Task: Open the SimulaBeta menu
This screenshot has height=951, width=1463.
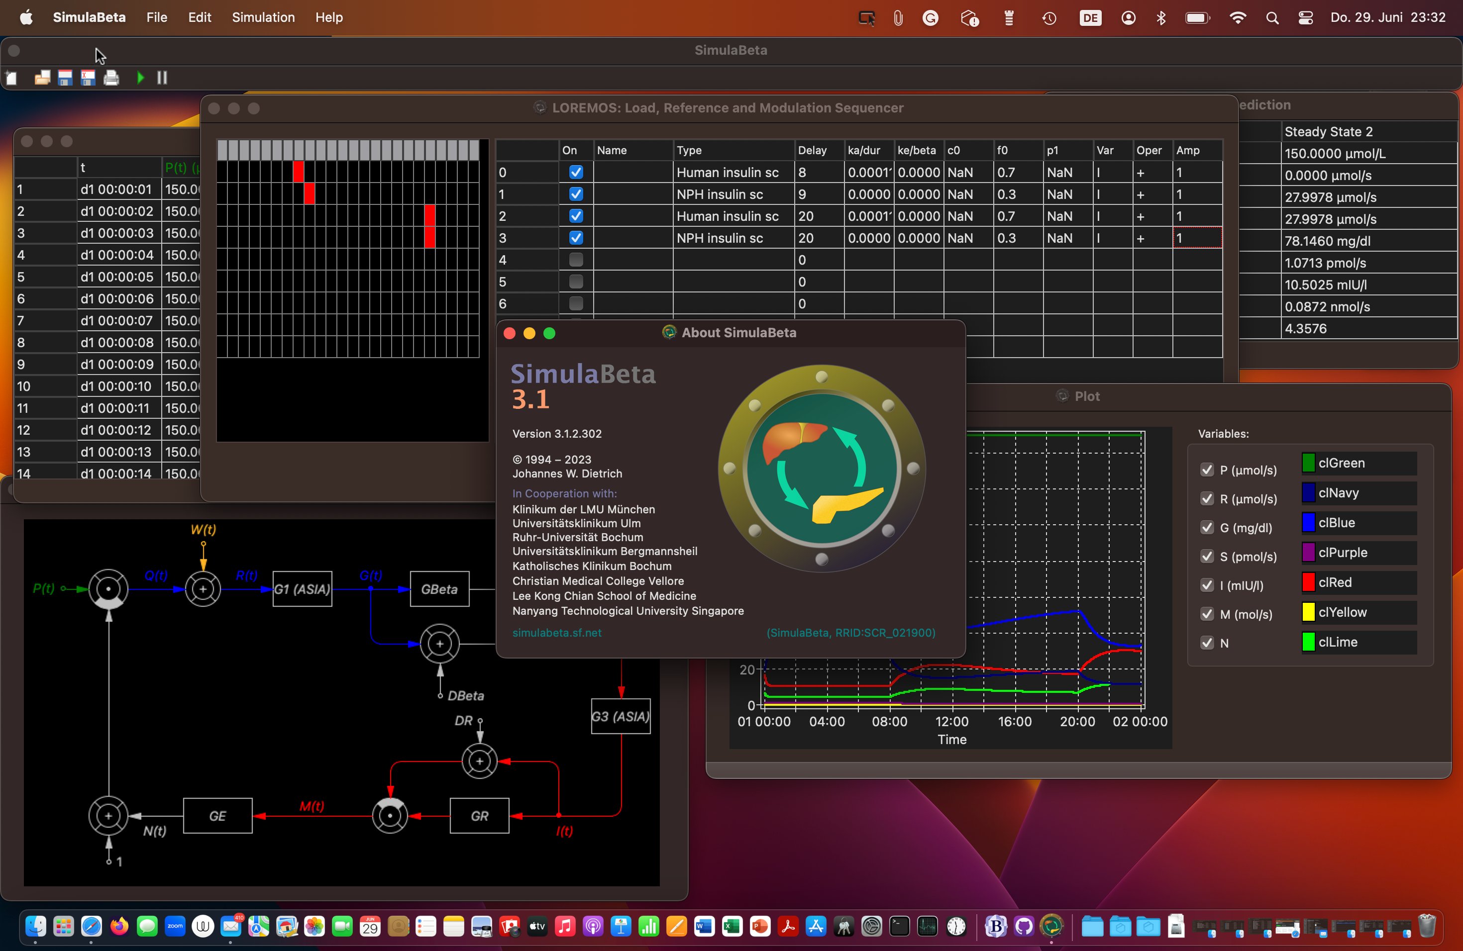Action: click(89, 17)
